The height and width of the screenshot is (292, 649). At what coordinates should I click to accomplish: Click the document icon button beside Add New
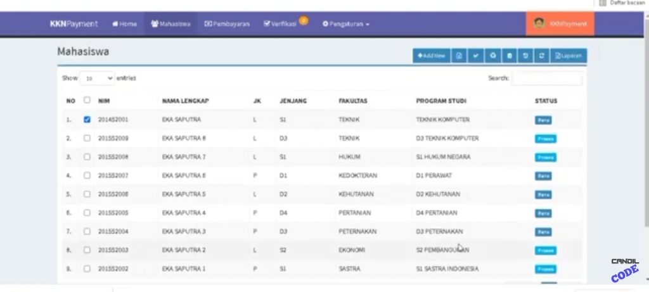tap(459, 56)
